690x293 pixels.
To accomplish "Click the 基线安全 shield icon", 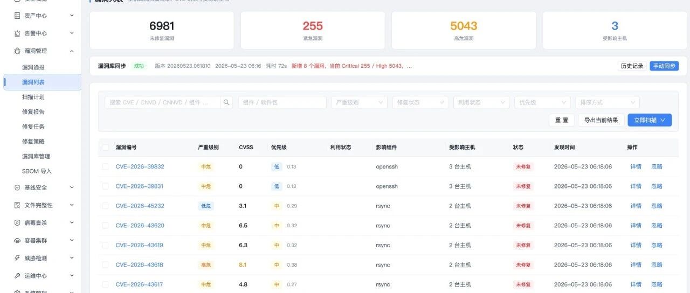I will [x=17, y=187].
